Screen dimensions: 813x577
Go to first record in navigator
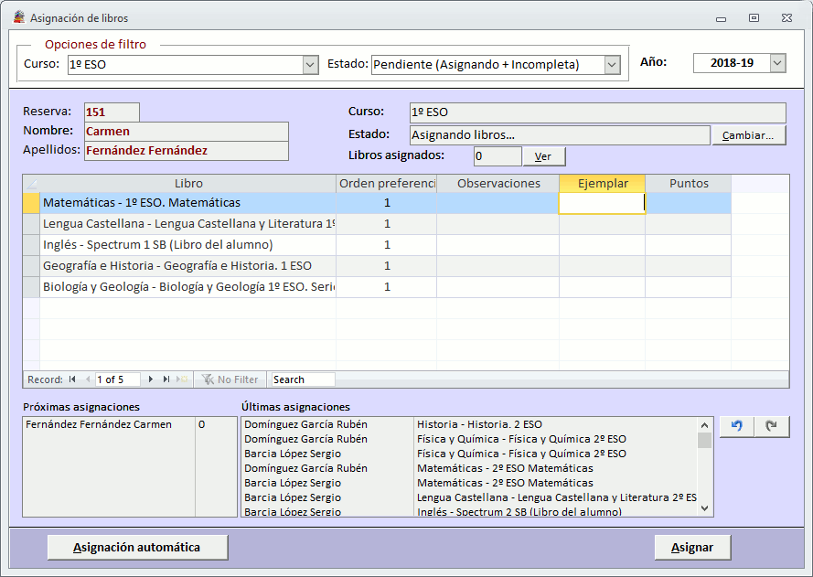tap(72, 379)
